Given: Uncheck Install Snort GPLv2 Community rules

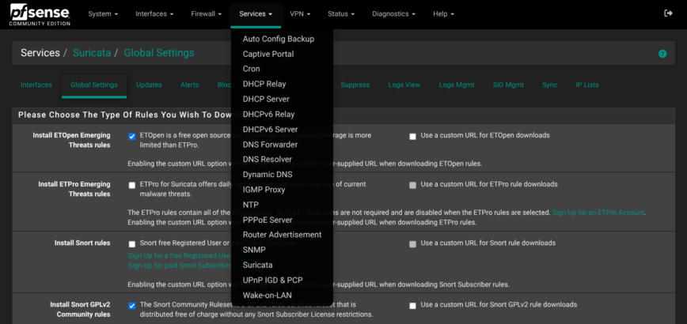Looking at the screenshot, I should pyautogui.click(x=132, y=306).
